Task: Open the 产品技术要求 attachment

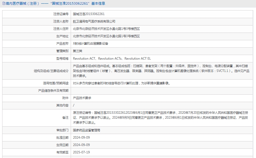Action: (x=82, y=98)
